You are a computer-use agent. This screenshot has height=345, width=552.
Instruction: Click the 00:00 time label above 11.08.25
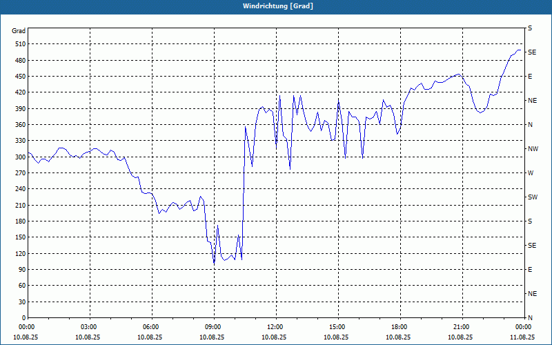pos(524,327)
